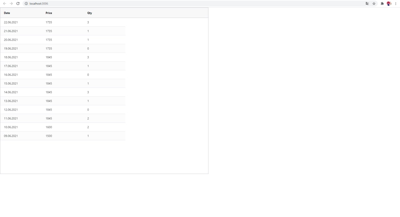Image resolution: width=400 pixels, height=217 pixels.
Task: Click the site info icon in address bar
Action: click(27, 3)
